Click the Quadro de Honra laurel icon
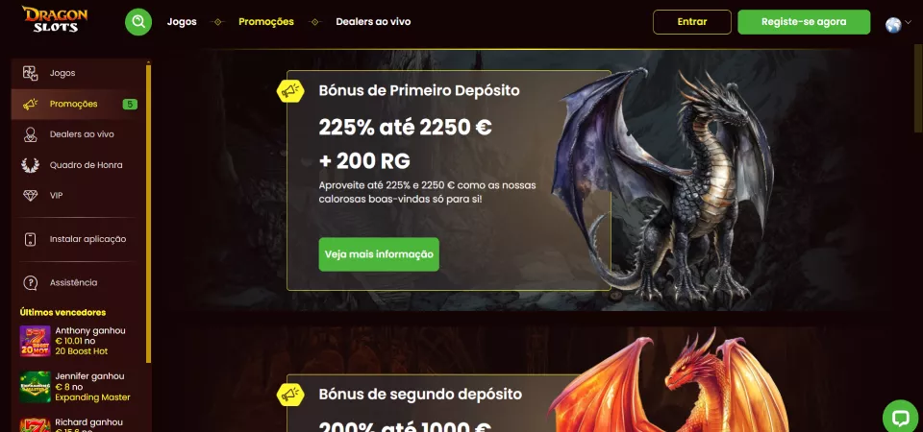The width and height of the screenshot is (923, 432). tap(30, 165)
